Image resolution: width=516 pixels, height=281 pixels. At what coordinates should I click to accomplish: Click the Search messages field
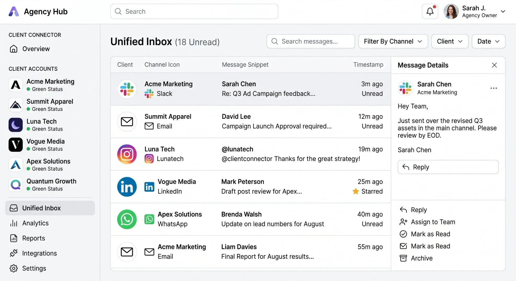311,41
